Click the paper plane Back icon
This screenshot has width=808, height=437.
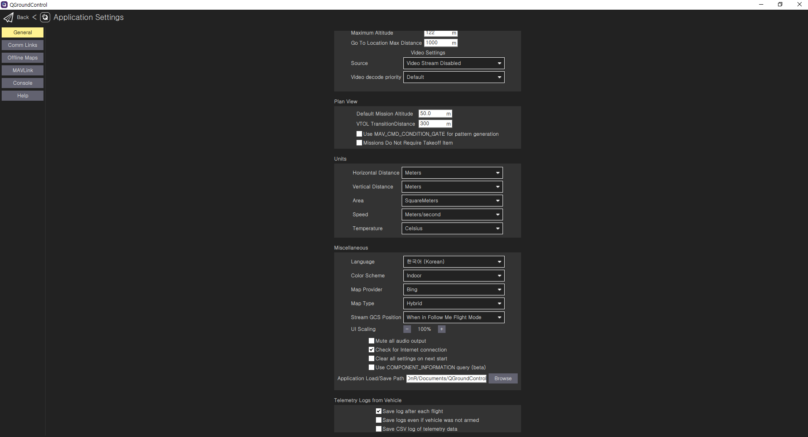(8, 17)
